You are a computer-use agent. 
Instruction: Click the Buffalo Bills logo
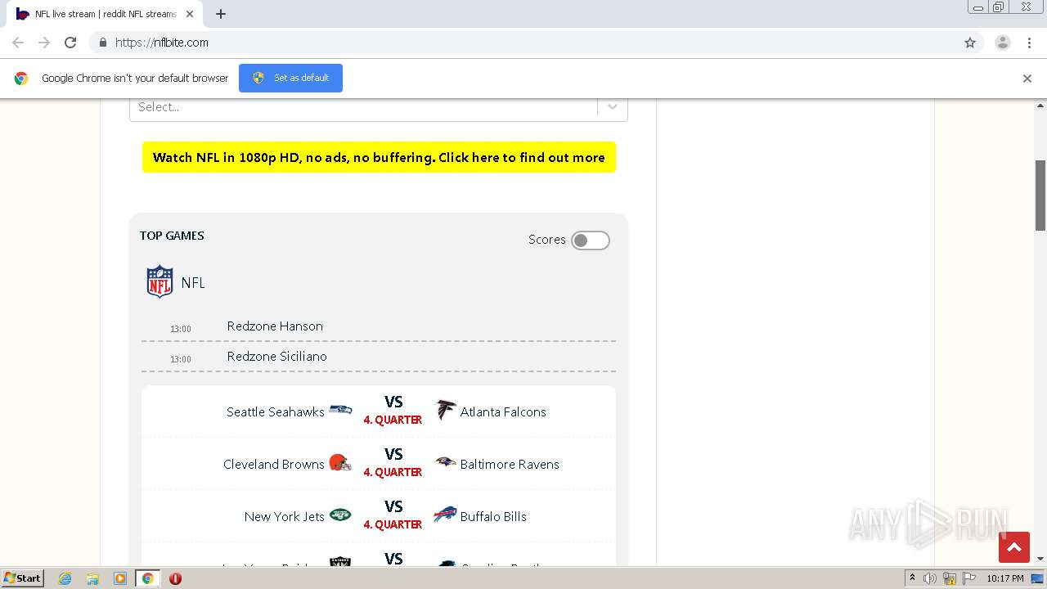click(445, 515)
